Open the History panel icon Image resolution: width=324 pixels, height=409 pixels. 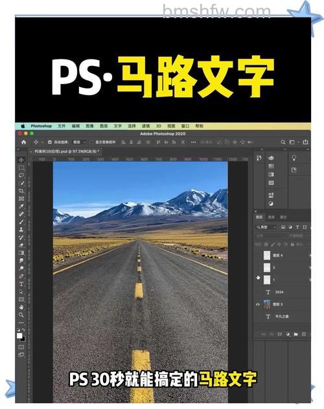(x=259, y=158)
